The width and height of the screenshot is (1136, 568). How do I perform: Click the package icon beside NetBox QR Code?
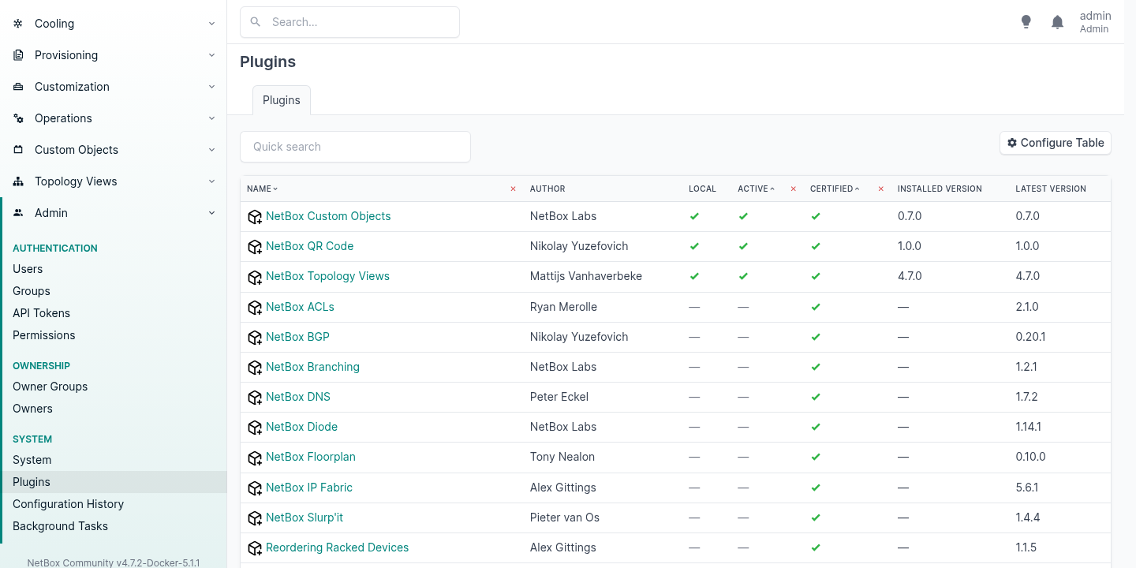[255, 247]
